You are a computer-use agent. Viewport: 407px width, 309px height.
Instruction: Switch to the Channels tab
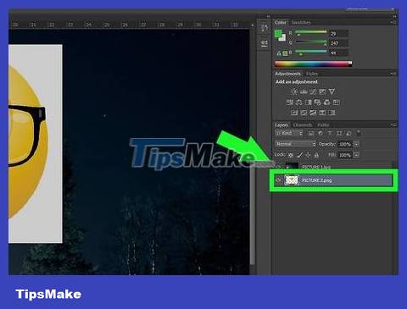(x=303, y=124)
